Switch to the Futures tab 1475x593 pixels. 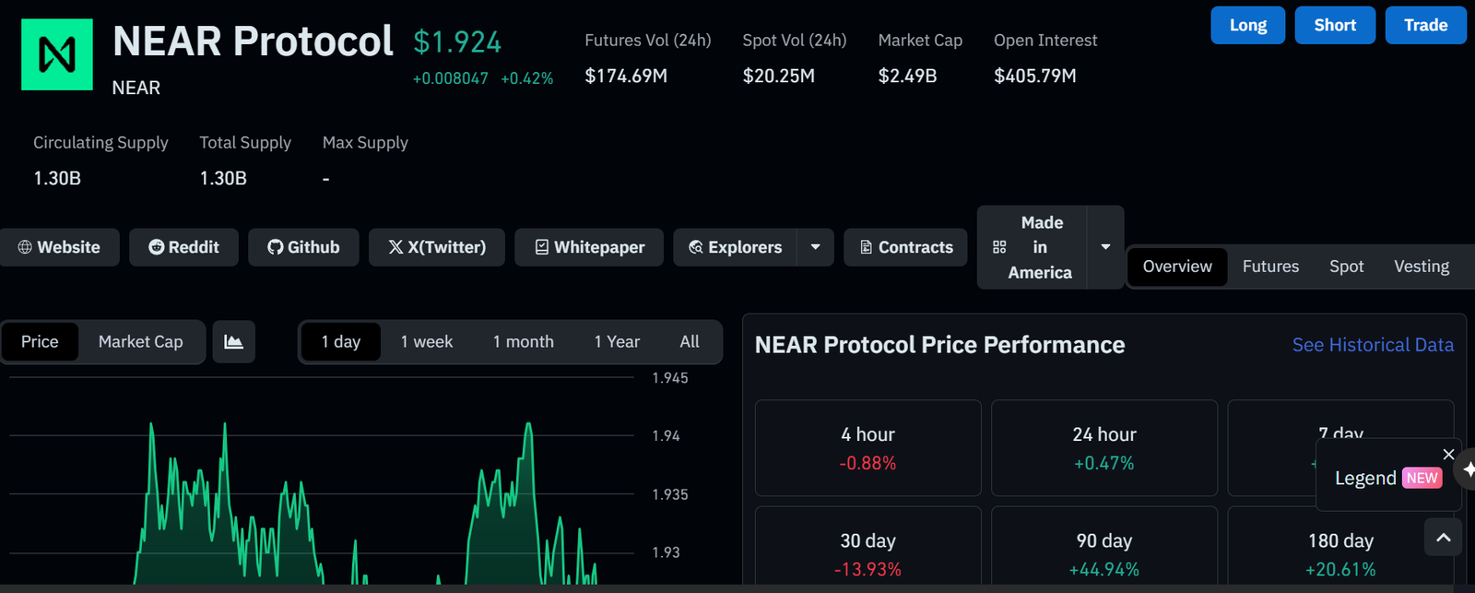coord(1270,267)
